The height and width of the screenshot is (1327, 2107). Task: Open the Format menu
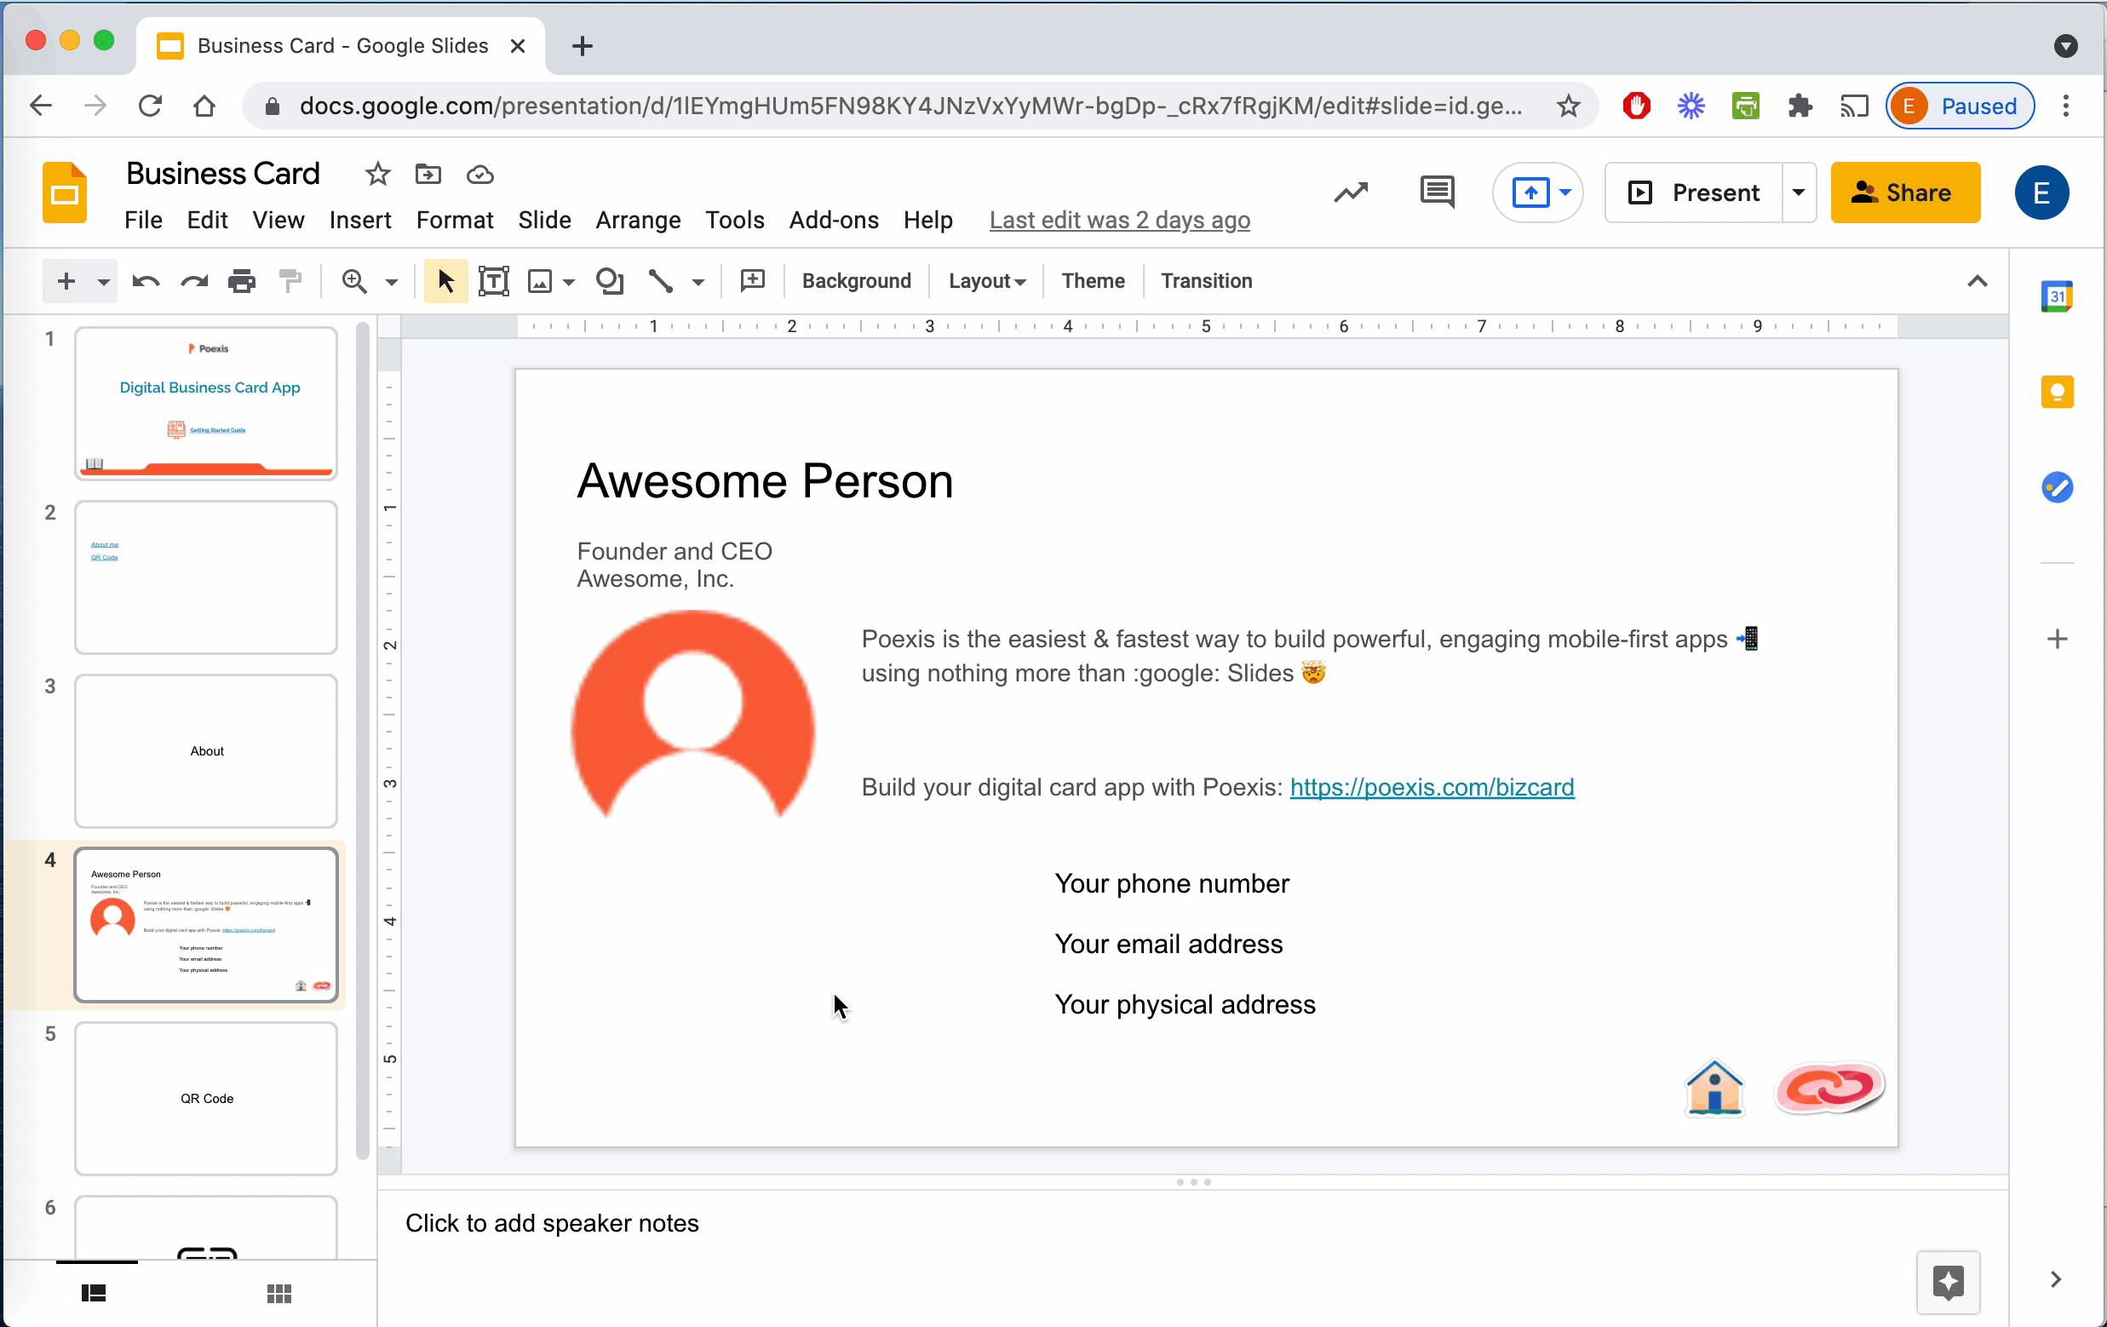tap(454, 220)
